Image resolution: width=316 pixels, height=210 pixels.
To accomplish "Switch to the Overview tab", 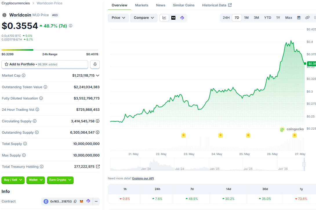I will pos(119,5).
